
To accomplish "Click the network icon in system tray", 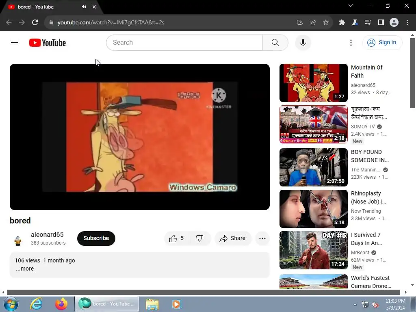I will pos(365,305).
